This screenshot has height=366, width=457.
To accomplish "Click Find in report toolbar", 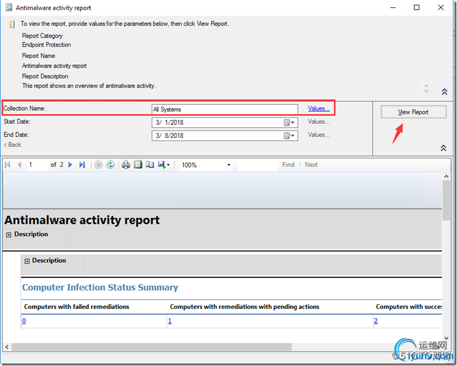I will (x=288, y=165).
